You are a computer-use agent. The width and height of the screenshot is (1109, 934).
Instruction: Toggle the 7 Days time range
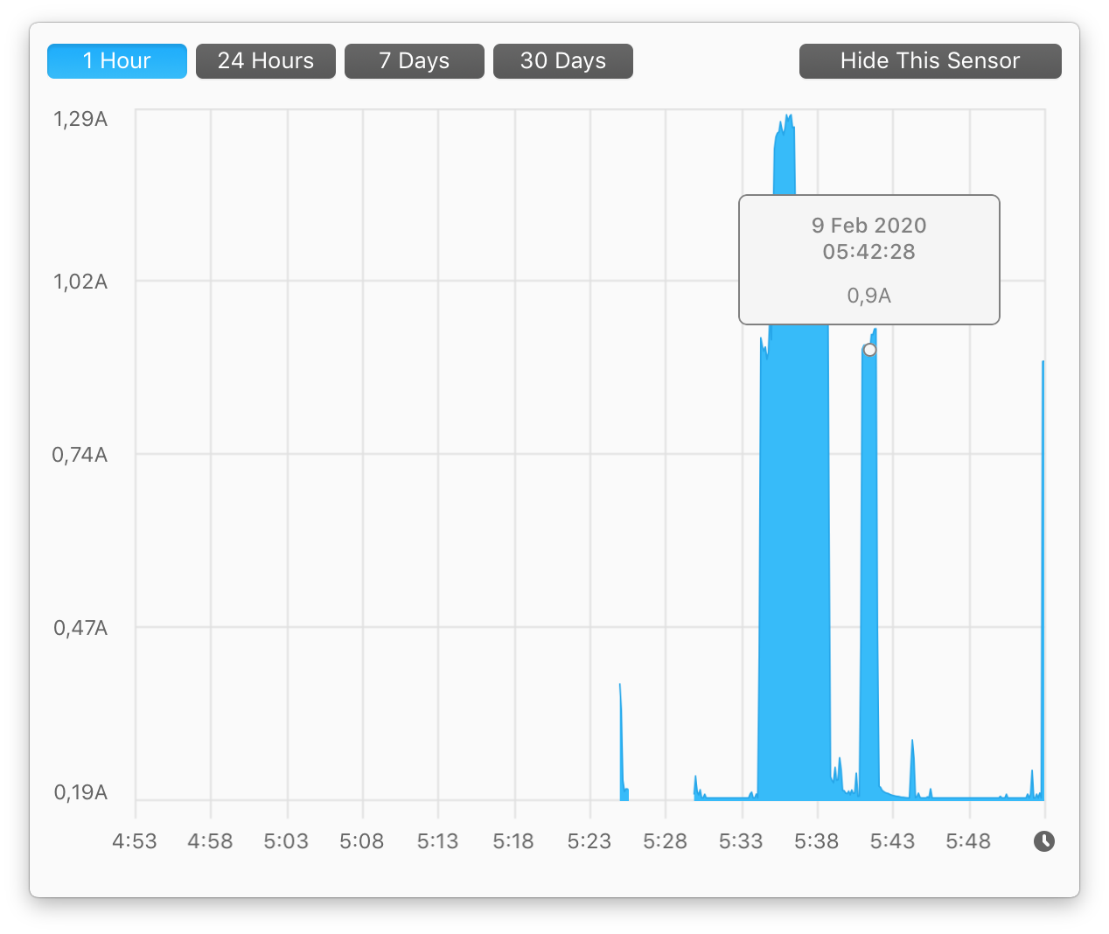(414, 60)
